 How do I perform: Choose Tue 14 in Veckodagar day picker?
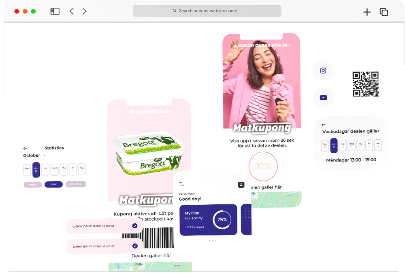click(343, 145)
